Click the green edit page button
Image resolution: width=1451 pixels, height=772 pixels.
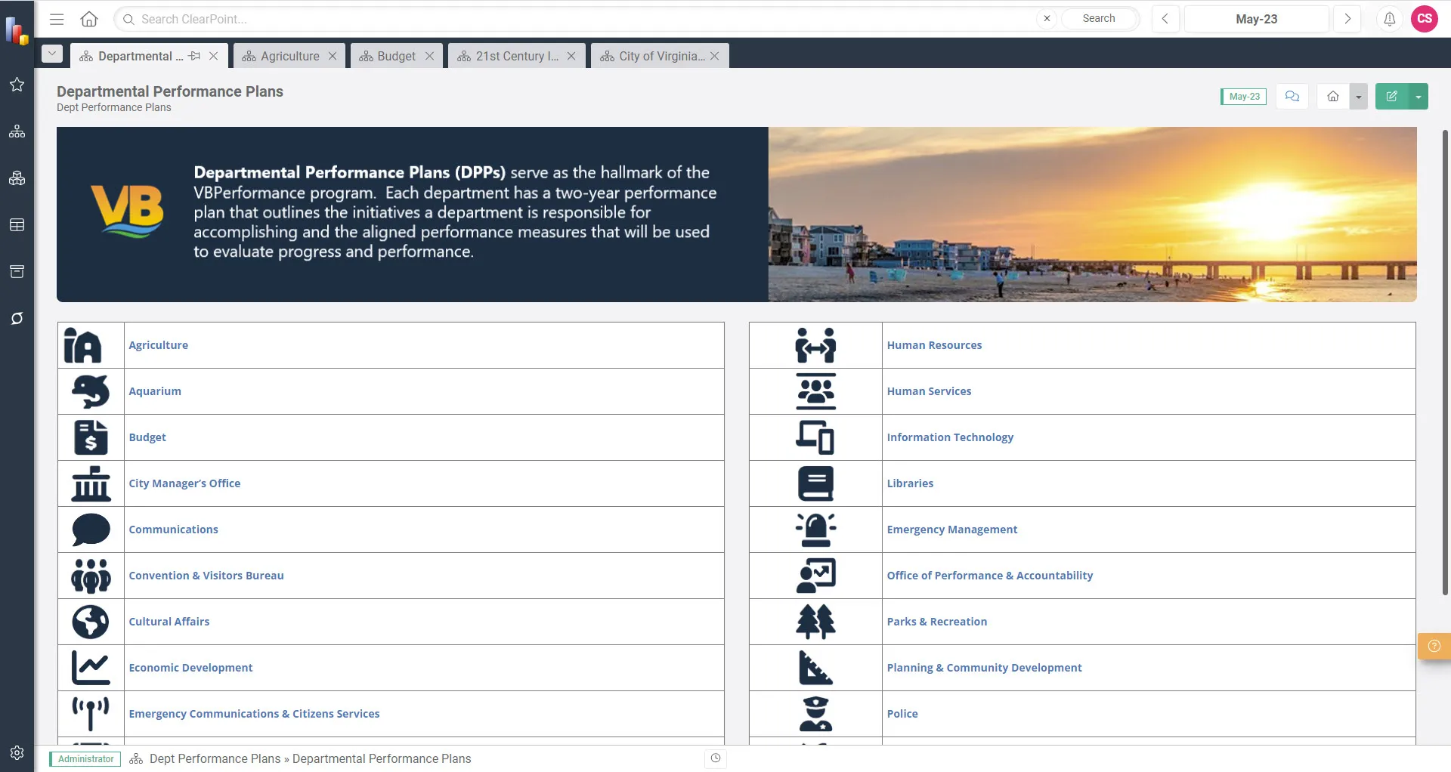[1391, 97]
